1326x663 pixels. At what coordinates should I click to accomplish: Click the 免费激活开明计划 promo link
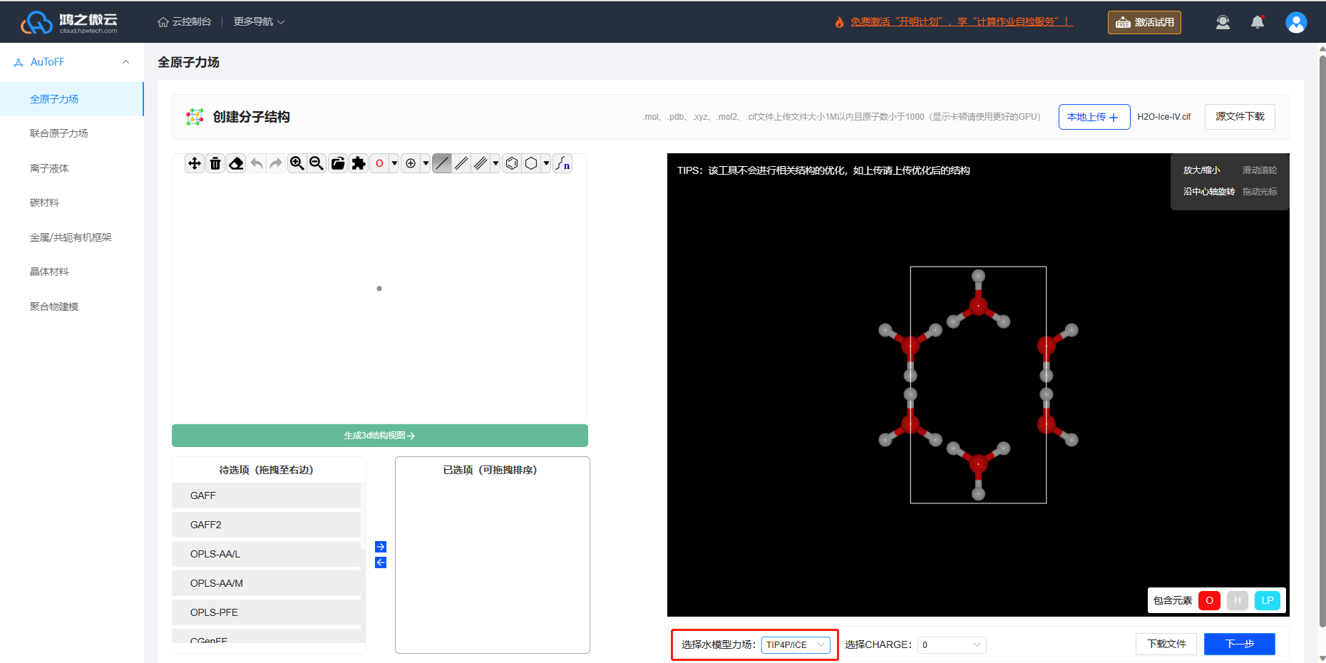click(x=961, y=22)
